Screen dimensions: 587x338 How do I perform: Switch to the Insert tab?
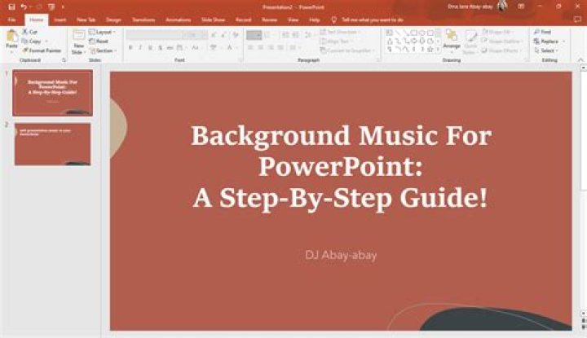(x=60, y=20)
